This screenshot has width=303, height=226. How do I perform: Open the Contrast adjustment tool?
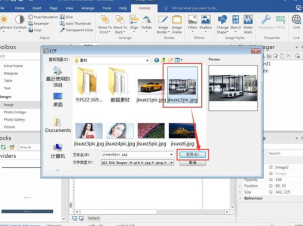19,23
